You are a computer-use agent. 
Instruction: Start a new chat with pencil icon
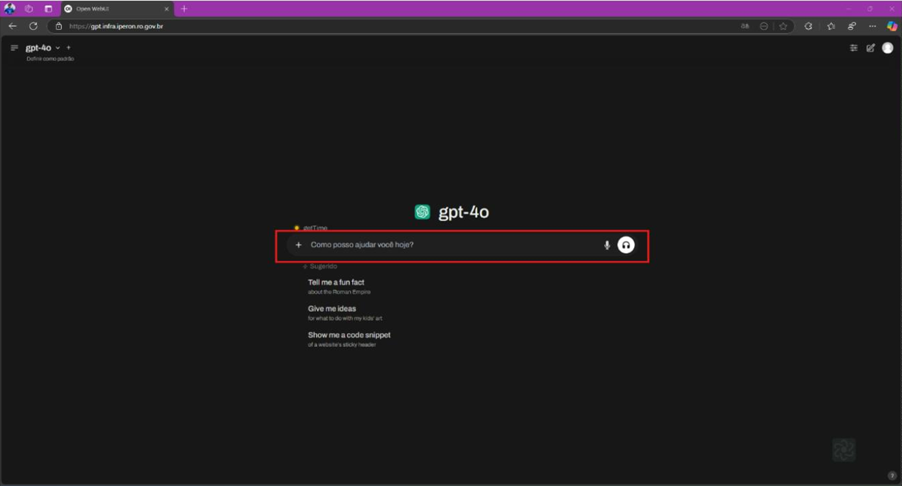click(871, 48)
